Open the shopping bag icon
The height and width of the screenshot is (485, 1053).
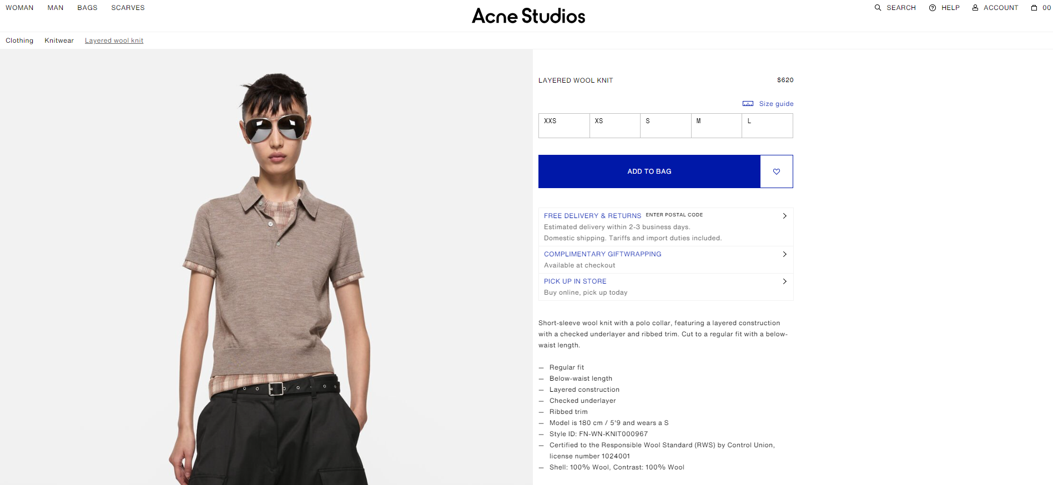[1034, 8]
